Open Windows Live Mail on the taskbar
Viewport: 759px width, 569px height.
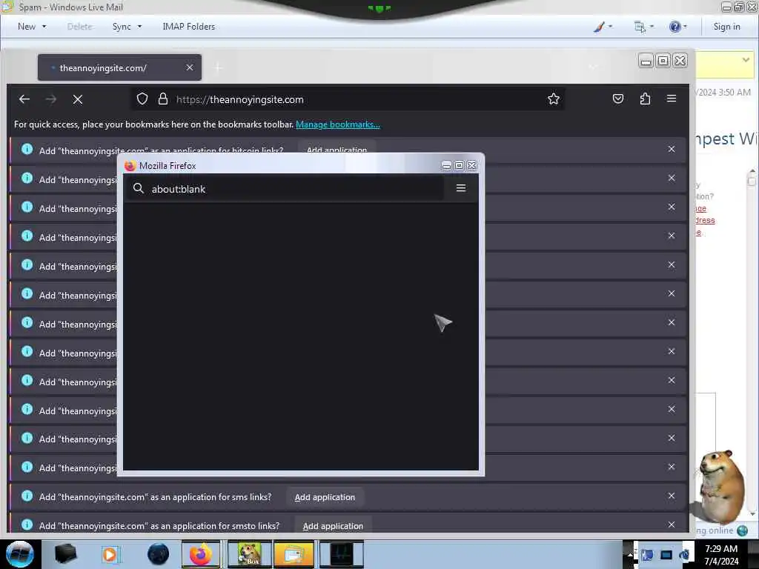[x=294, y=554]
